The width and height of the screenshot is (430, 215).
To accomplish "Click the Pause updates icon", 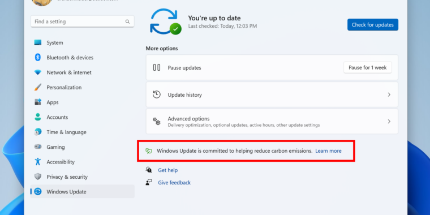I will (x=157, y=67).
